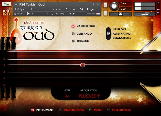Select string number 4 label

coord(4,72)
